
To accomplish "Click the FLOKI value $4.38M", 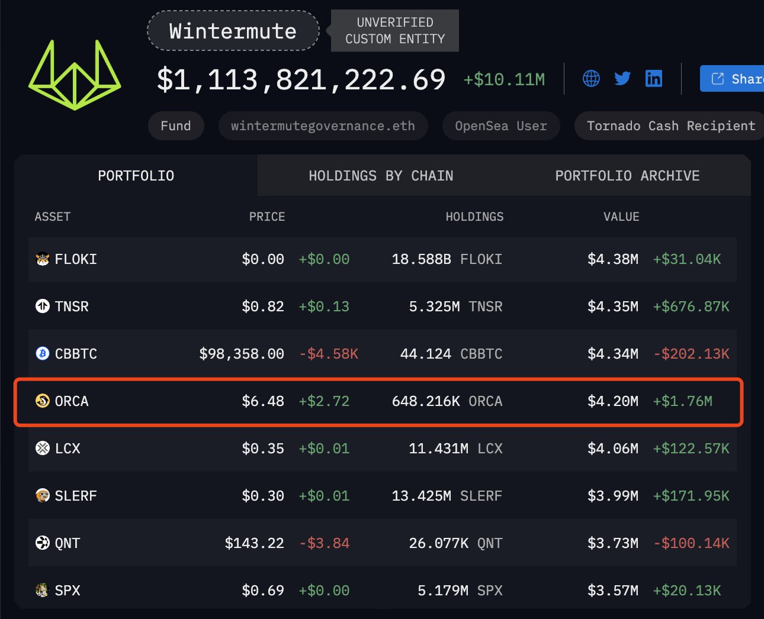I will pos(613,259).
